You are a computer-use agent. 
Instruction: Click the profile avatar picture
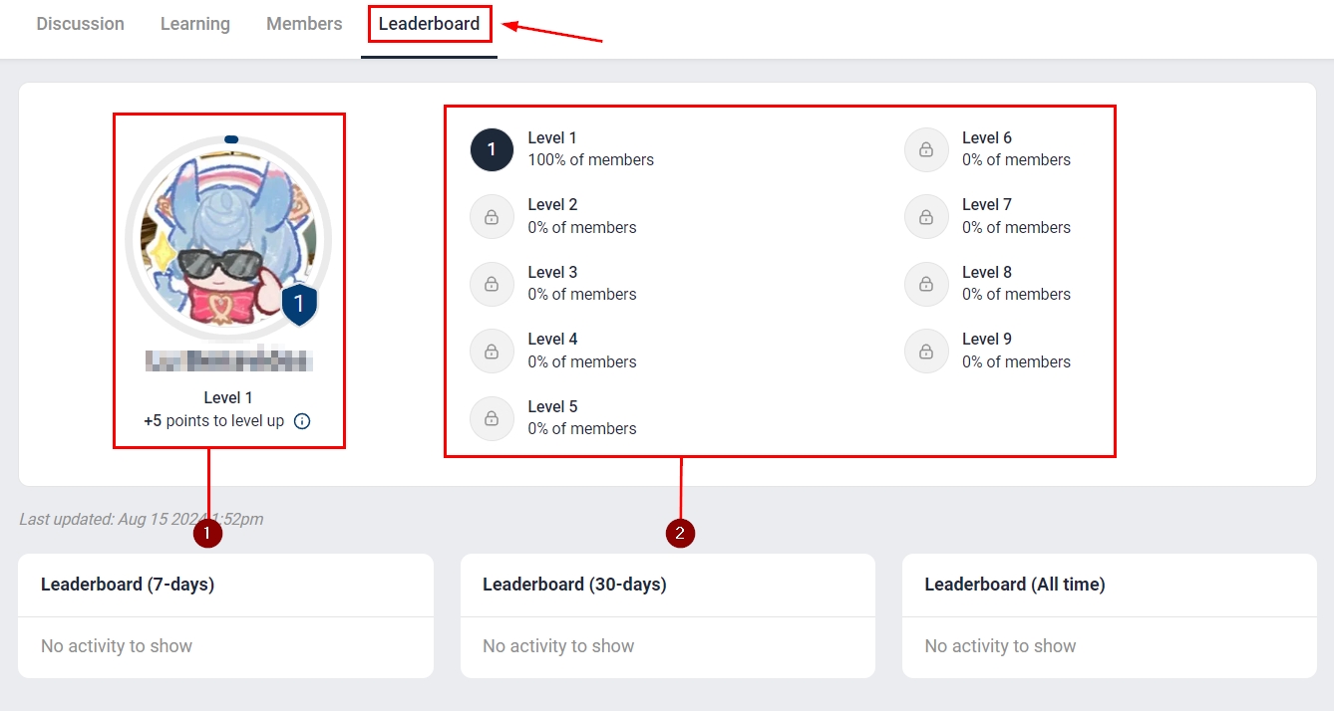click(229, 239)
